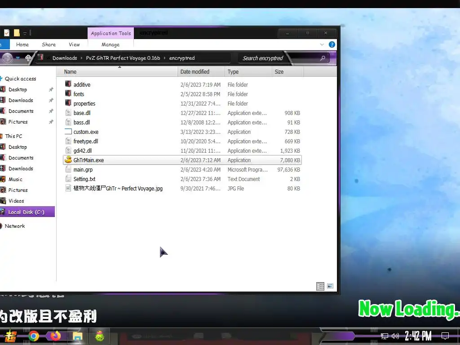This screenshot has height=345, width=460.
Task: Click the blue Help question mark icon
Action: point(332,44)
